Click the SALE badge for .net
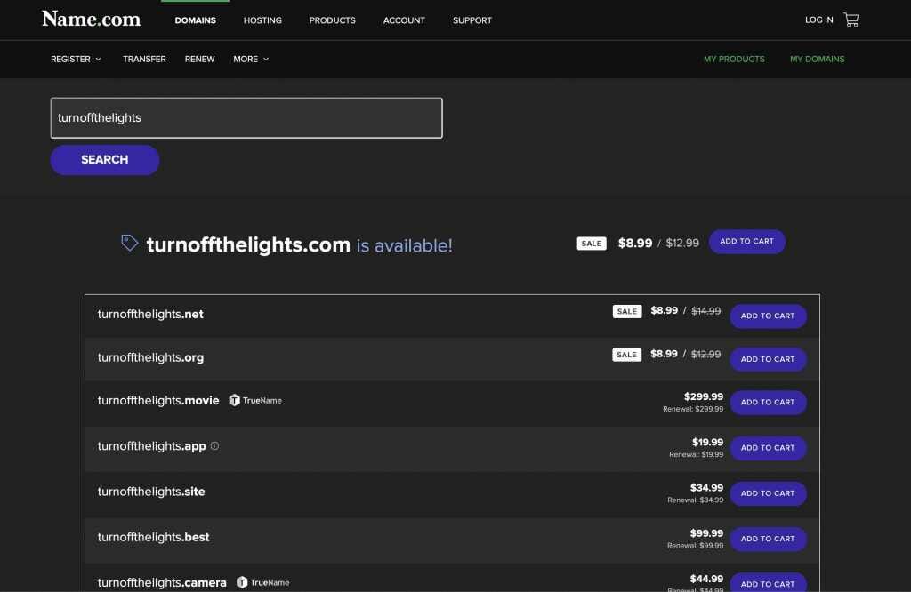Image resolution: width=911 pixels, height=592 pixels. (x=627, y=311)
